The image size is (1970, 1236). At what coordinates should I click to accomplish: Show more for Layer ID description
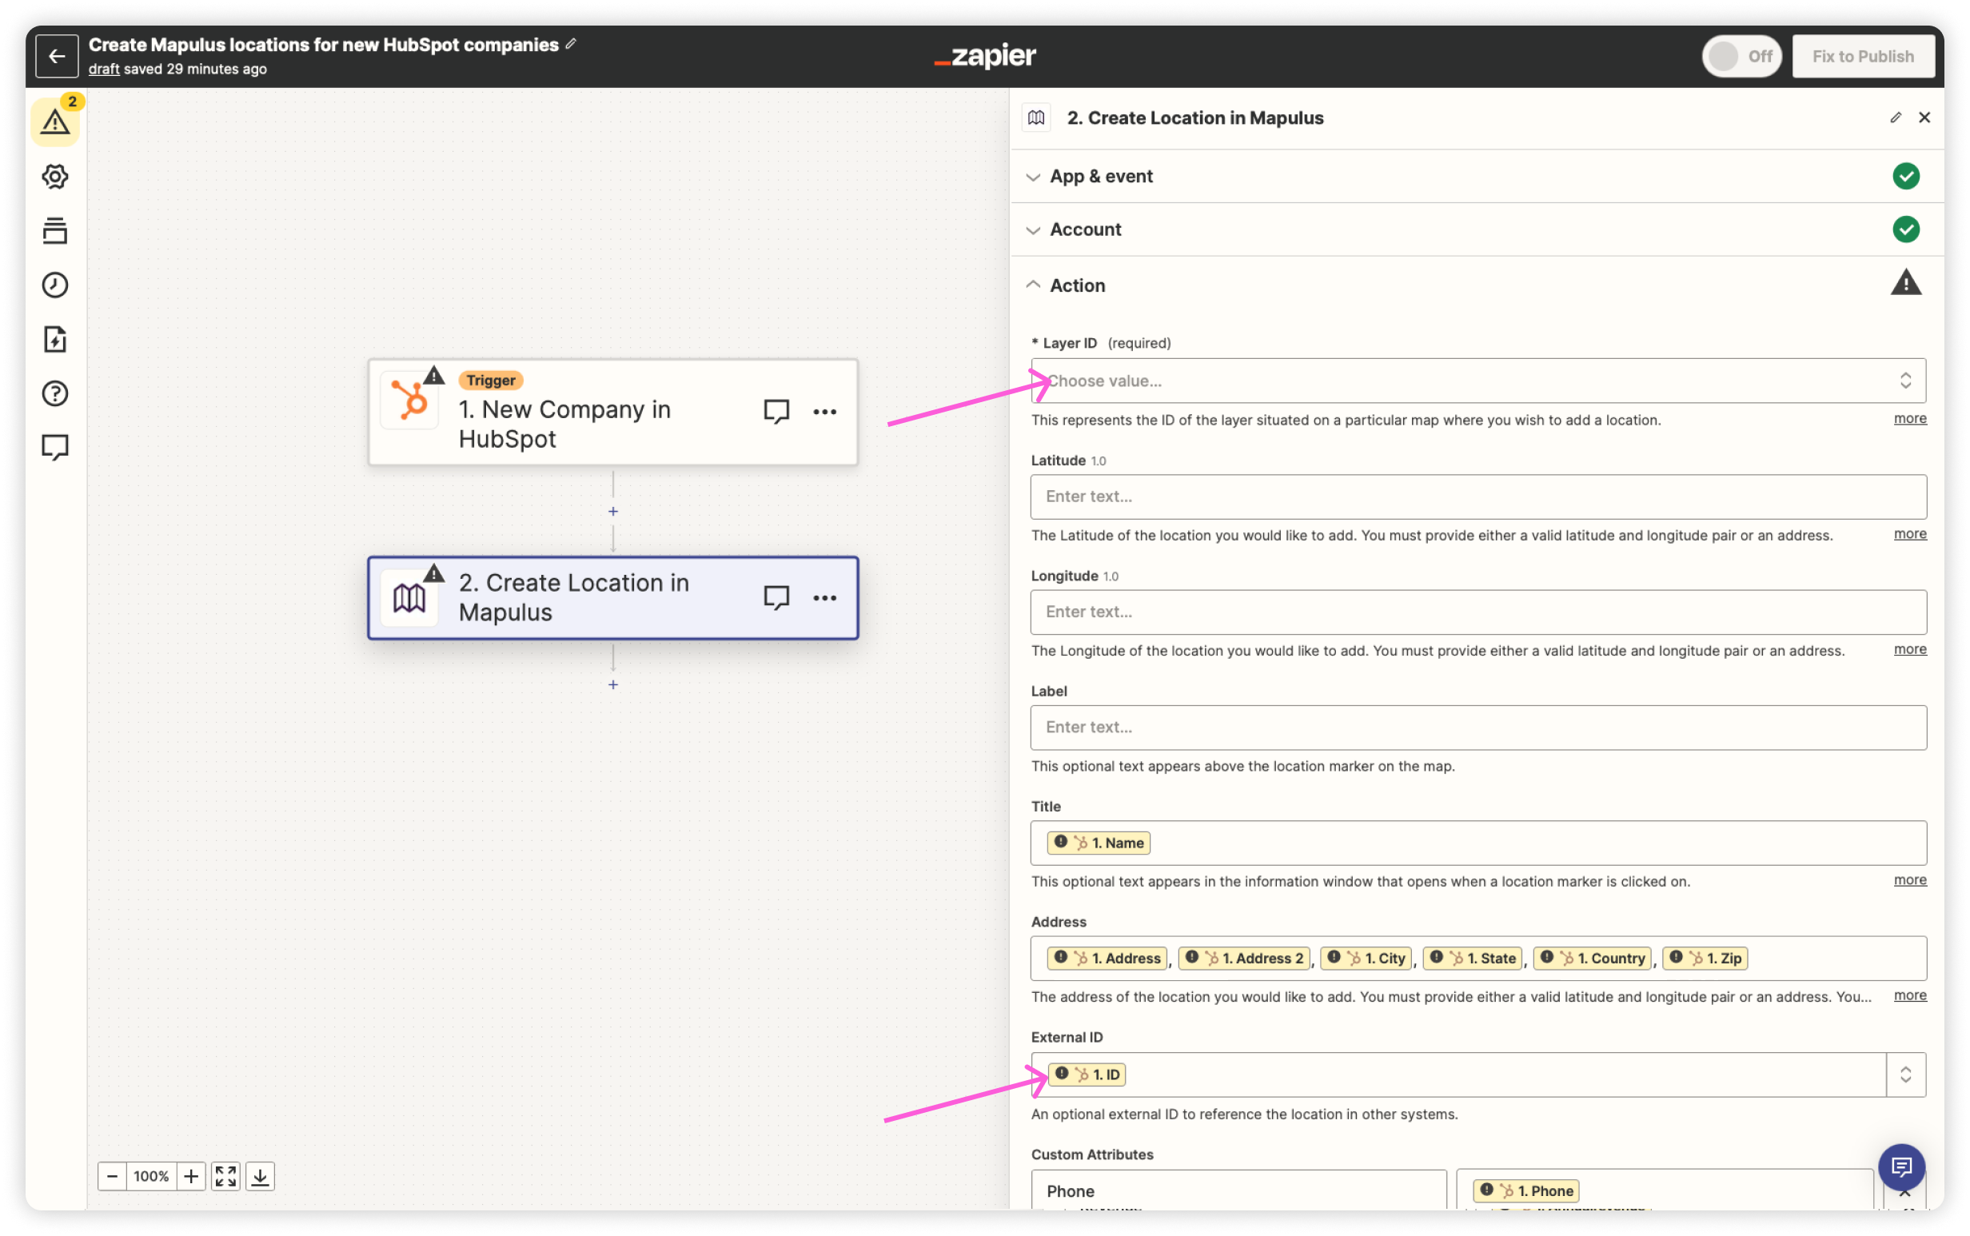pyautogui.click(x=1909, y=419)
